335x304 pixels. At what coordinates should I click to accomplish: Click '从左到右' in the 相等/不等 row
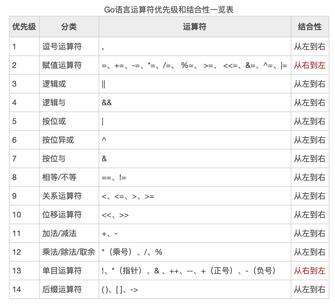(x=310, y=177)
